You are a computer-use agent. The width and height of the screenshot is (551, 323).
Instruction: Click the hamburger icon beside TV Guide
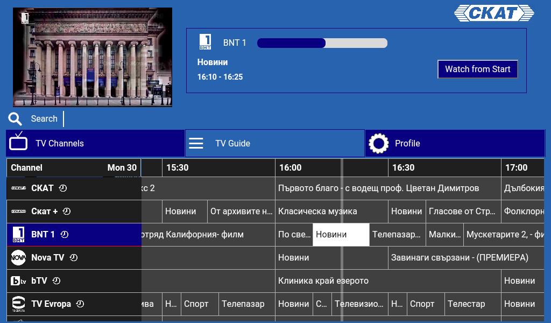coord(196,143)
